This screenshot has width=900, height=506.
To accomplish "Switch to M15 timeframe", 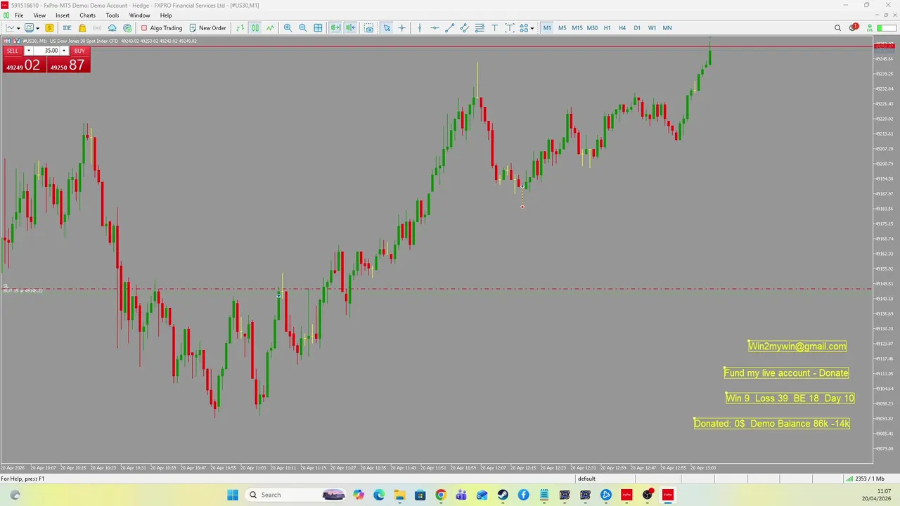I will tap(577, 28).
